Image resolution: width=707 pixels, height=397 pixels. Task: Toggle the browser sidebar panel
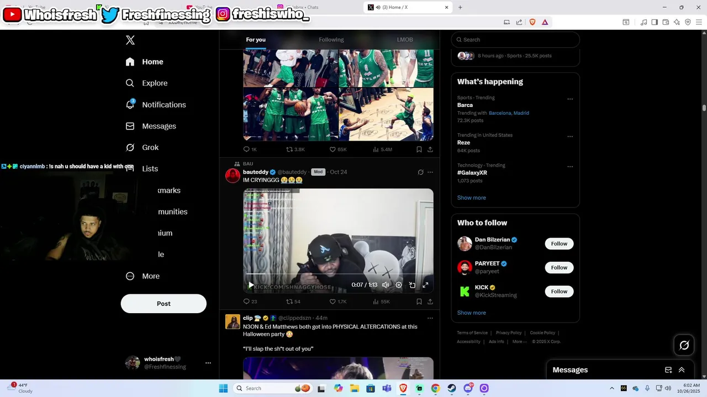point(655,22)
